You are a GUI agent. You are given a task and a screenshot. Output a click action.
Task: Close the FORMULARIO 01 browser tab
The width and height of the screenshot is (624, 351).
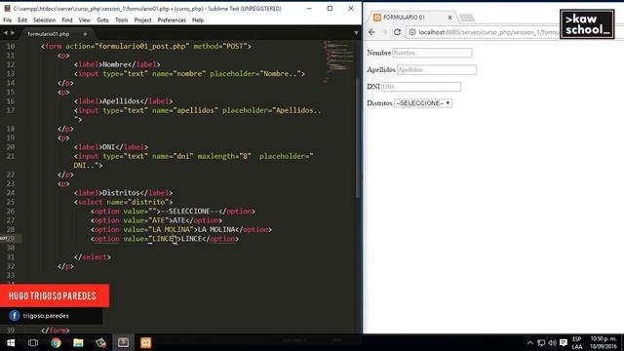pyautogui.click(x=449, y=18)
